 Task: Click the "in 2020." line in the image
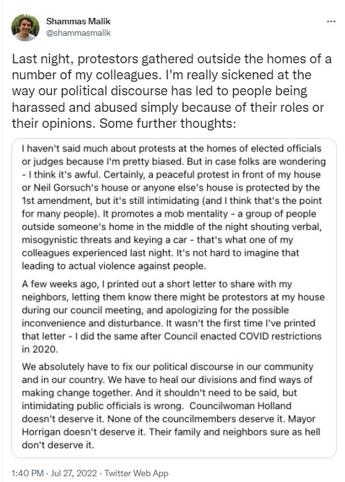[x=40, y=349]
